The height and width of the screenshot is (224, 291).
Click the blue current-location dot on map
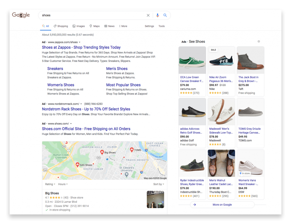click(107, 159)
